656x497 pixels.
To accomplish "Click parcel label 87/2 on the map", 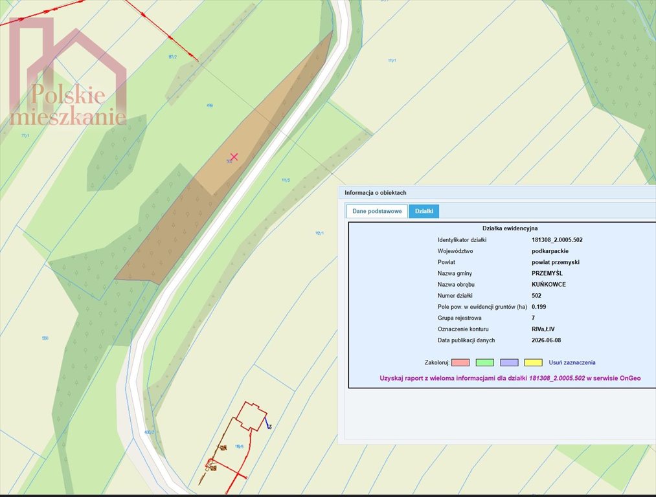I will pos(172,57).
